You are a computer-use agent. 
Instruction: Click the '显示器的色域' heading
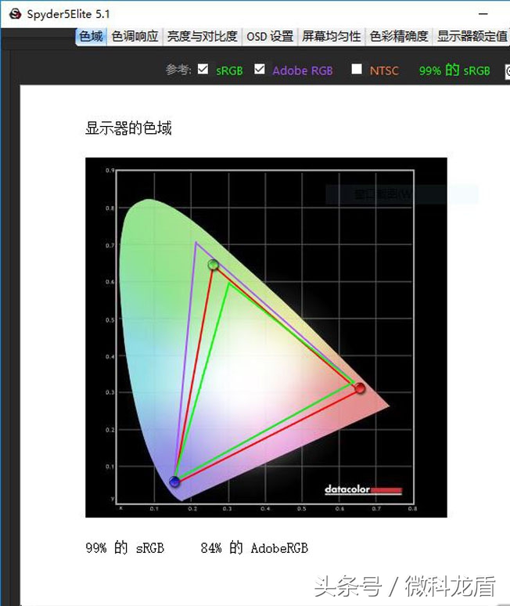[128, 128]
